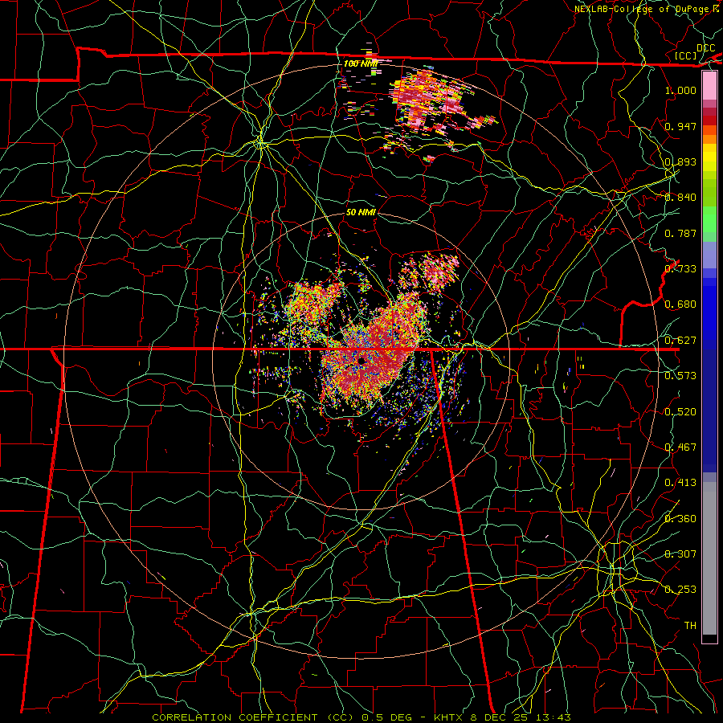The height and width of the screenshot is (723, 723).
Task: Click the Correlation Coefficient KHTX caption text
Action: coord(361,717)
